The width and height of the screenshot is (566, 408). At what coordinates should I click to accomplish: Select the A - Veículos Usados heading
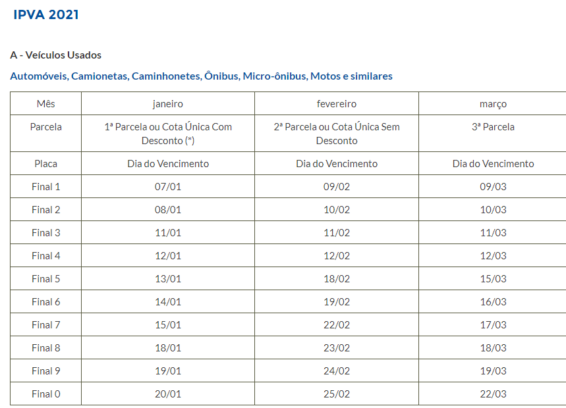coord(55,55)
